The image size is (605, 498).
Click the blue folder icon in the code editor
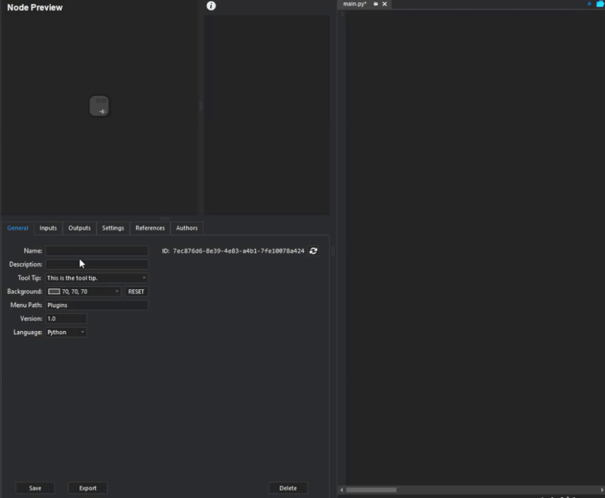tap(600, 4)
